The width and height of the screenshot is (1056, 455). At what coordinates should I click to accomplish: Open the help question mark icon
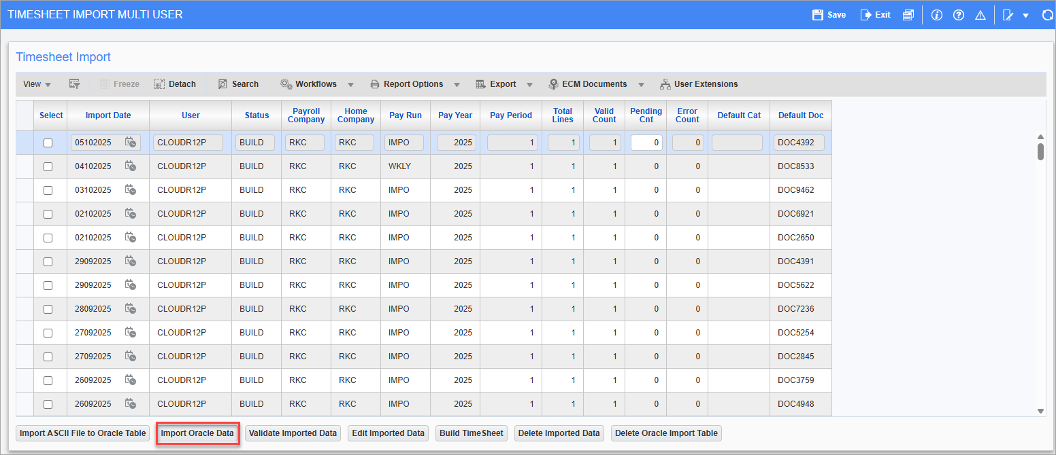click(x=959, y=14)
